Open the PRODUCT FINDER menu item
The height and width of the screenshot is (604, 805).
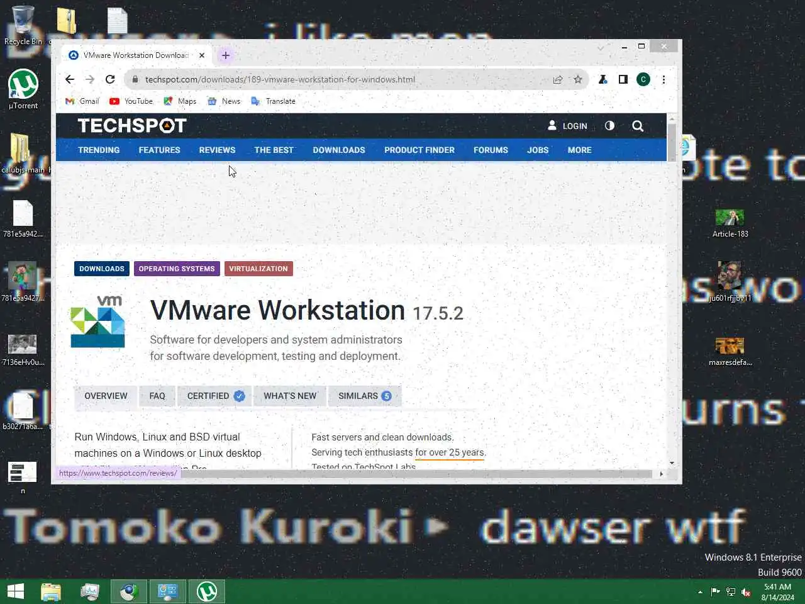click(x=419, y=150)
